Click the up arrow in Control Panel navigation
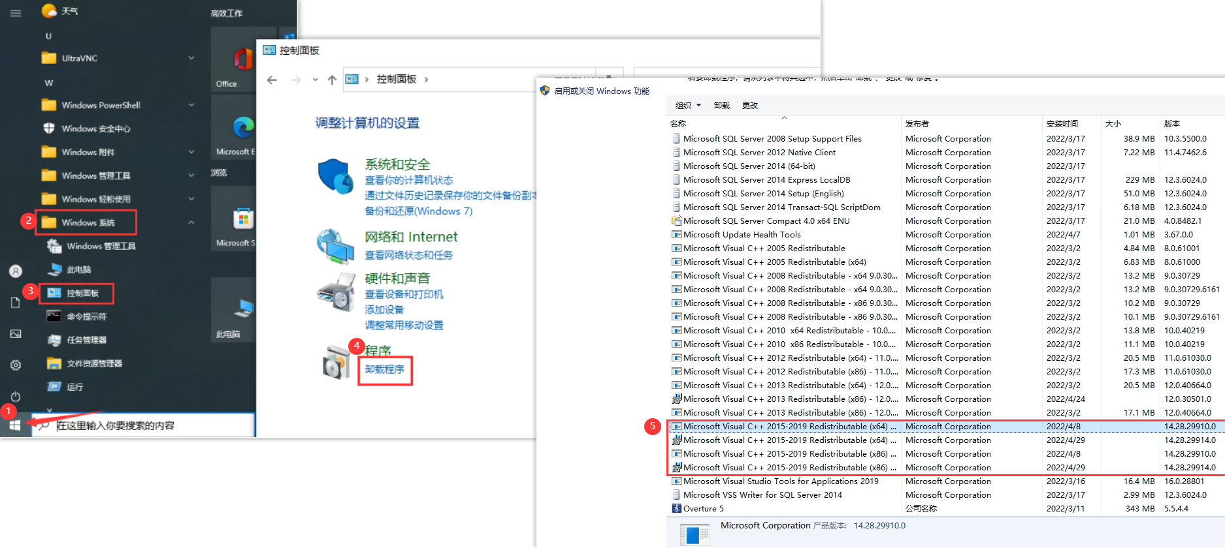 click(332, 80)
